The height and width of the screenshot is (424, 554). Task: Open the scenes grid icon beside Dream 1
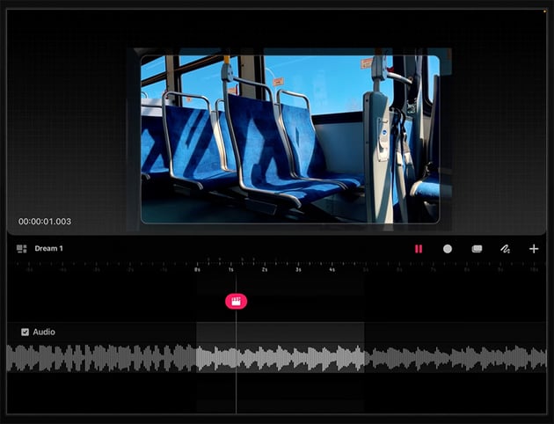coord(22,248)
